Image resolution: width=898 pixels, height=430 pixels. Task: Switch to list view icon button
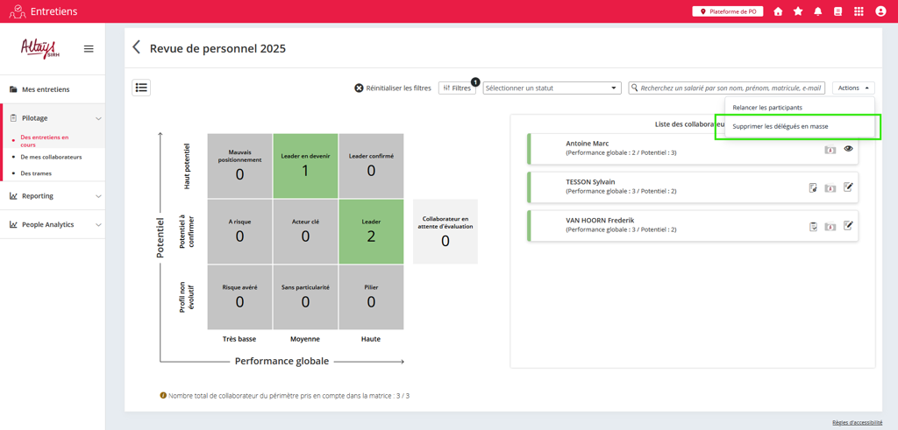(141, 88)
